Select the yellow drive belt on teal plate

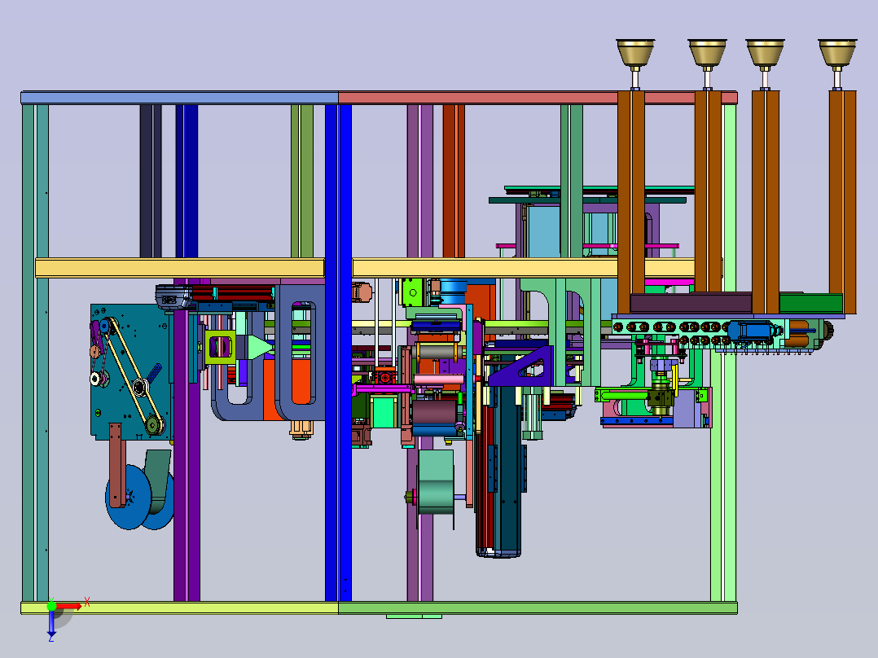134,375
